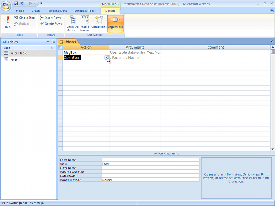
Task: Select the MsgBox action cell
Action: click(x=86, y=52)
